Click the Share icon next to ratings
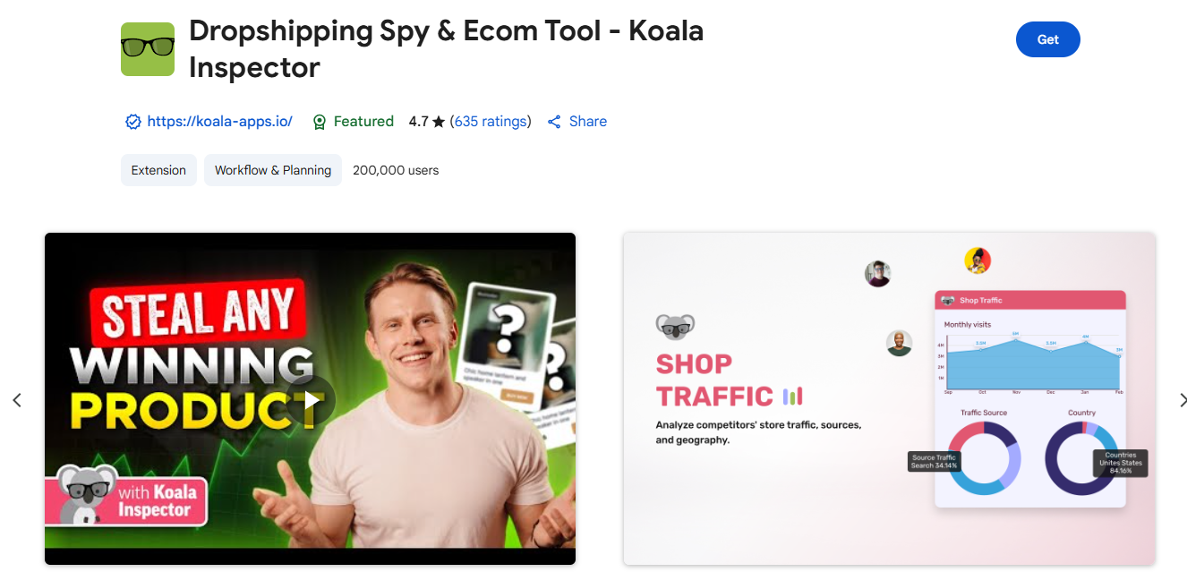This screenshot has height=572, width=1187. tap(553, 121)
